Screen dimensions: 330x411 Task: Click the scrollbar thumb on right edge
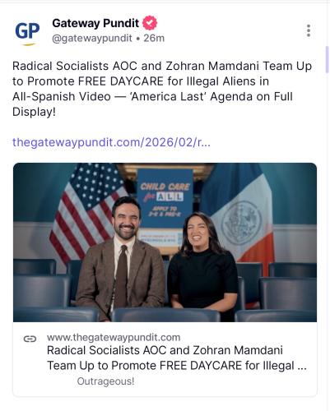coord(327,59)
